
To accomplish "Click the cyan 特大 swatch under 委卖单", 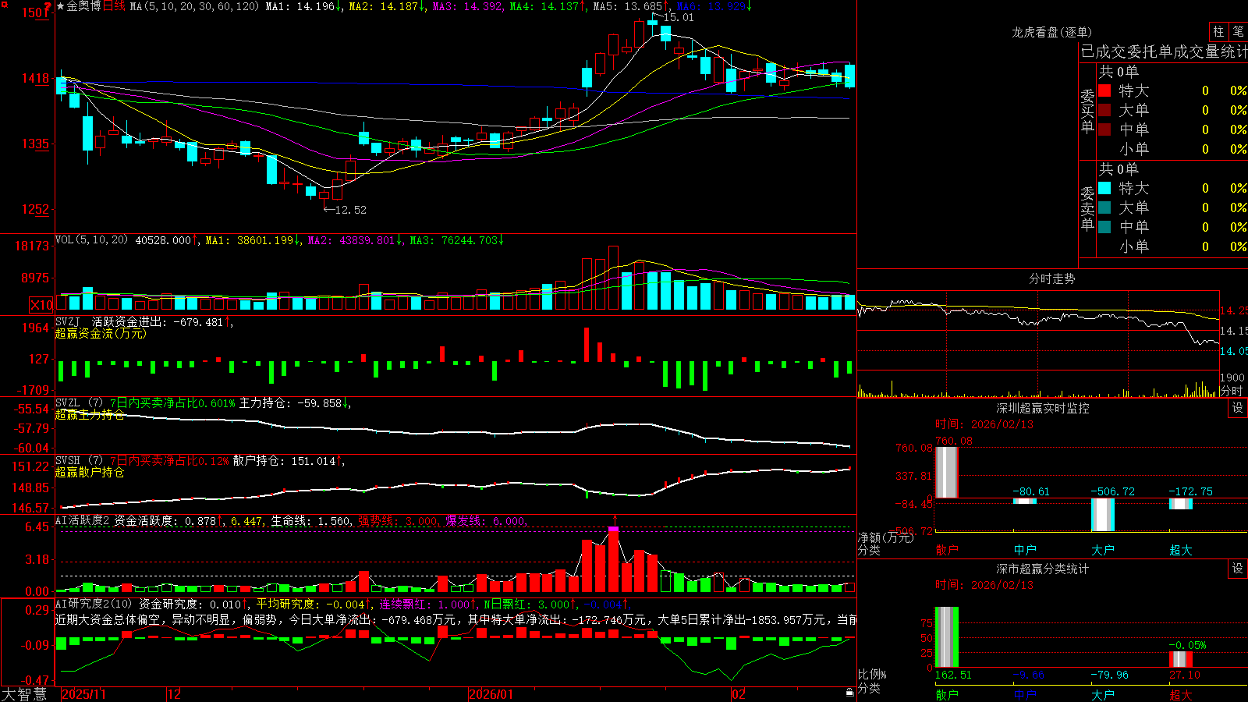I will click(x=1104, y=188).
